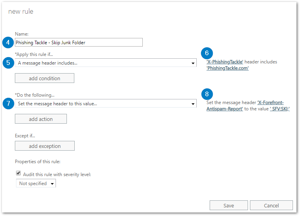This screenshot has width=300, height=216.
Task: Click the rule Name input field
Action: pyautogui.click(x=79, y=42)
